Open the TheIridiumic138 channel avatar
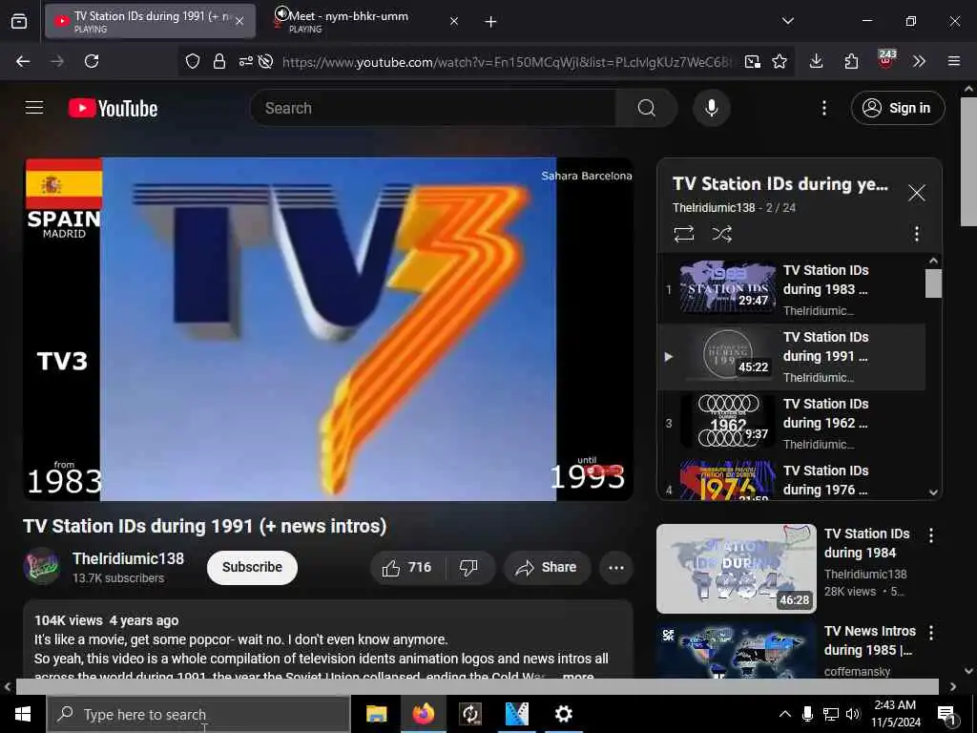 point(41,566)
